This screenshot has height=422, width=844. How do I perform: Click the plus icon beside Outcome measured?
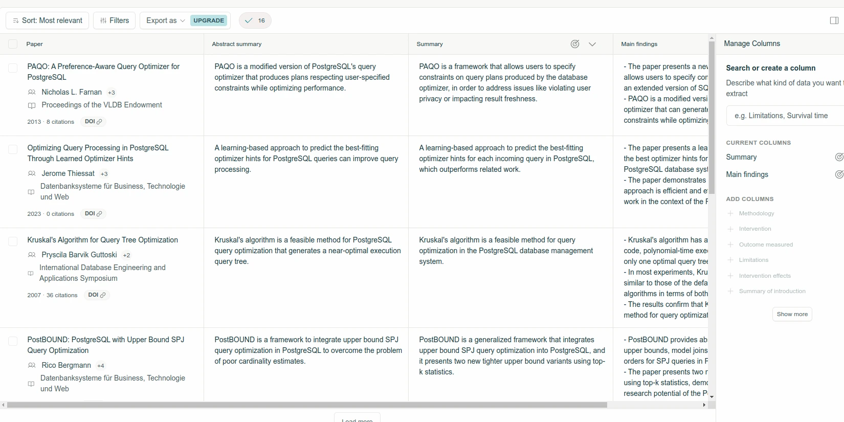[730, 245]
